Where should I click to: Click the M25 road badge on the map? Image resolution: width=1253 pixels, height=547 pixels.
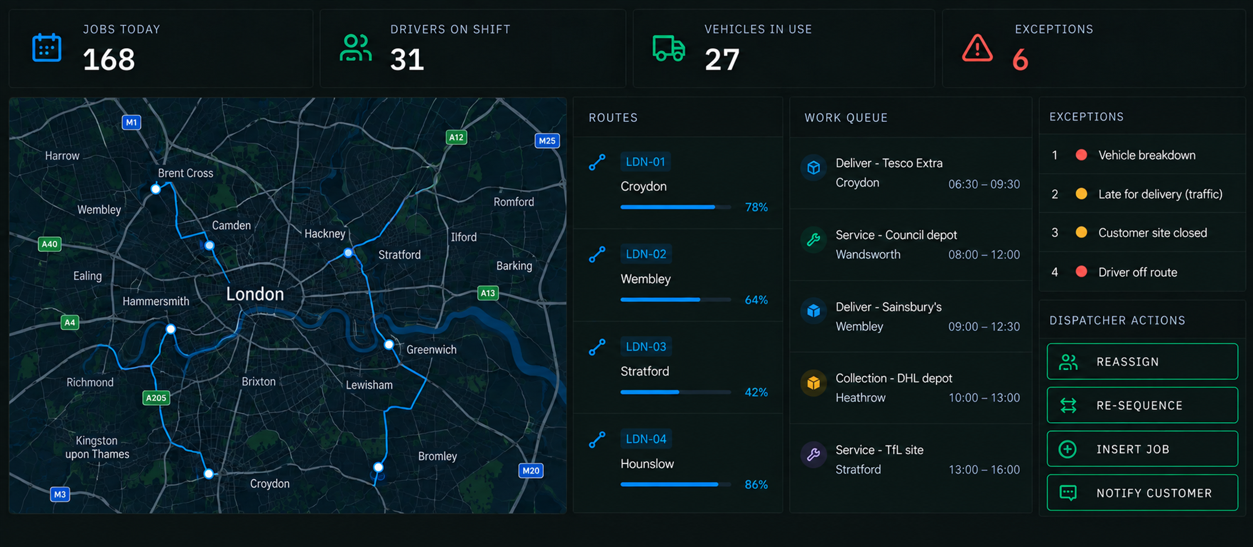point(547,141)
